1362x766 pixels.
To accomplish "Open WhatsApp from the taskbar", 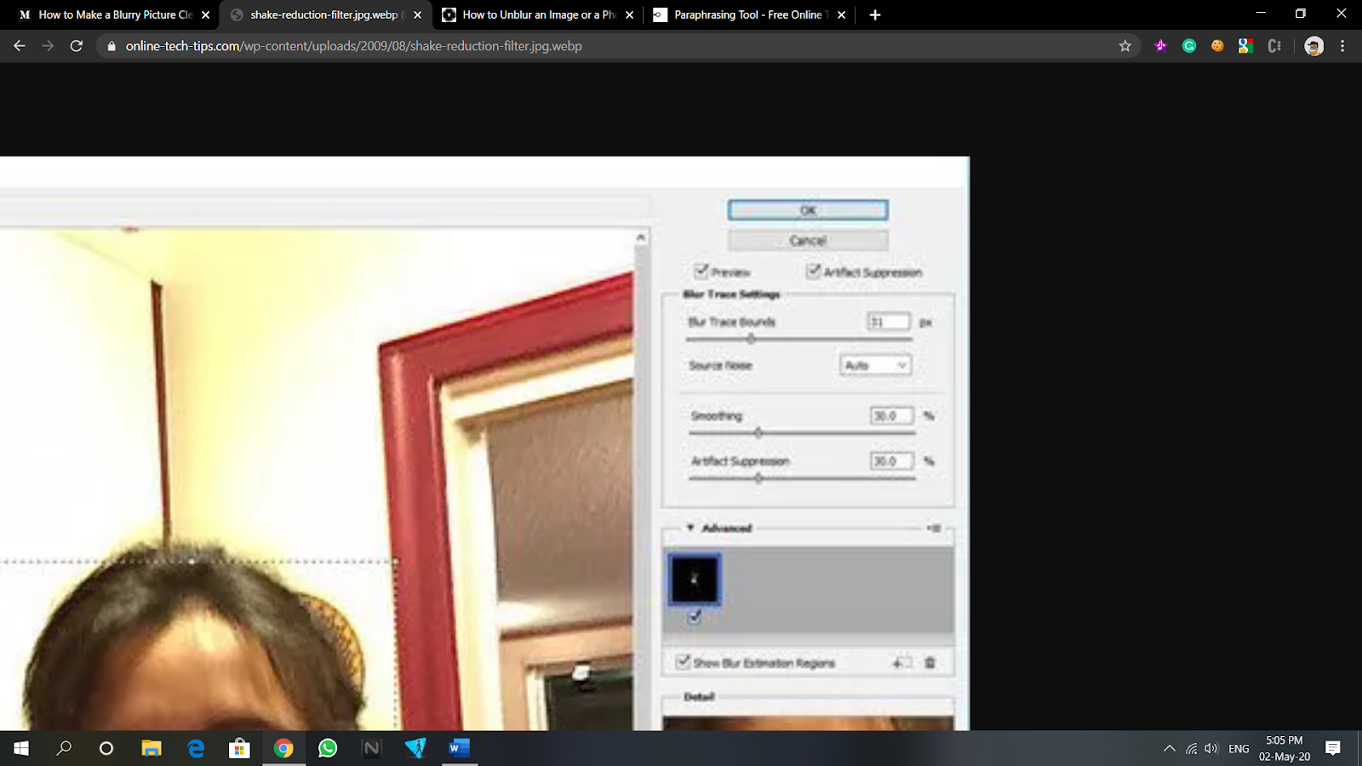I will [x=328, y=748].
